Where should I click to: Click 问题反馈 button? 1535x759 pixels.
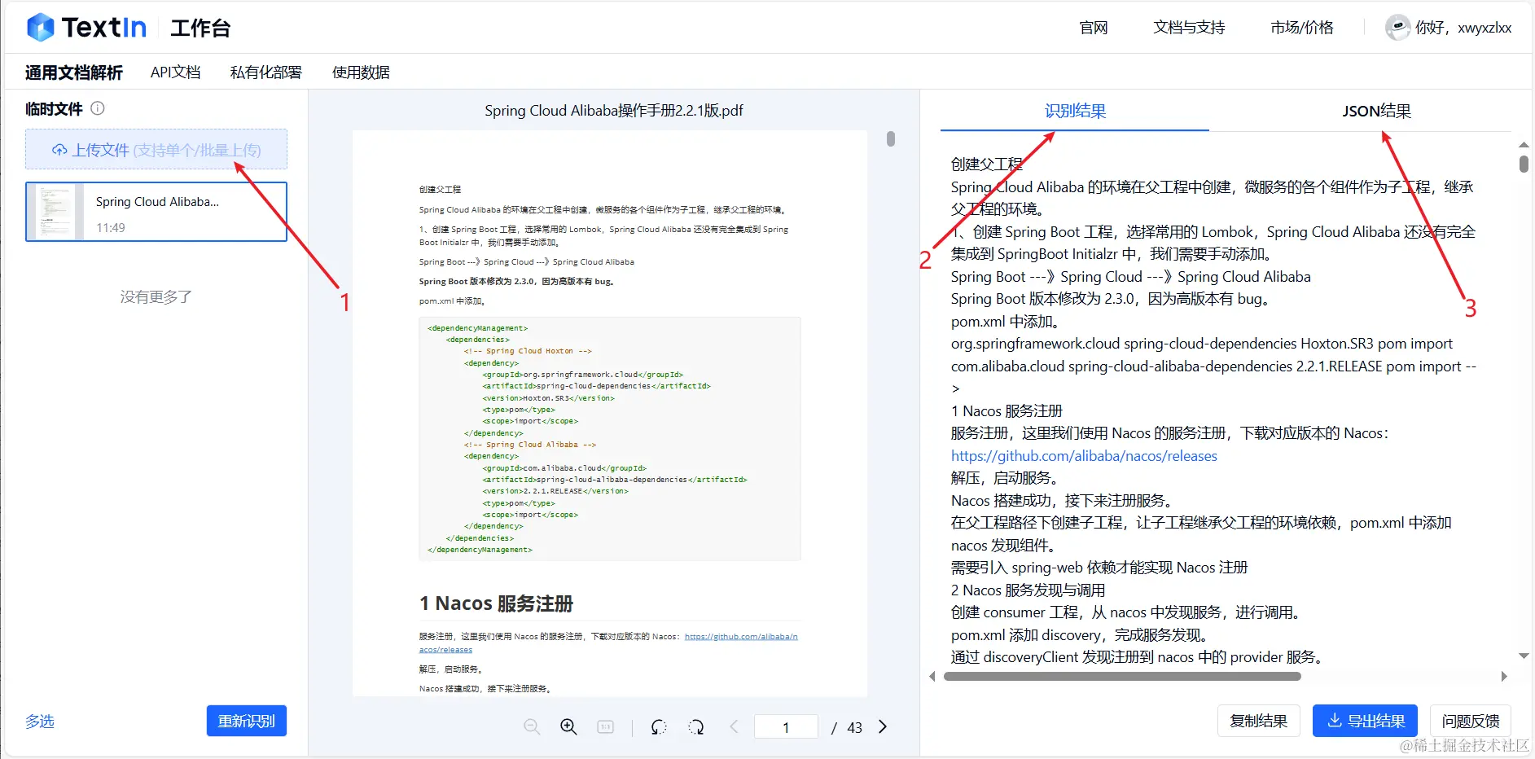(x=1471, y=721)
